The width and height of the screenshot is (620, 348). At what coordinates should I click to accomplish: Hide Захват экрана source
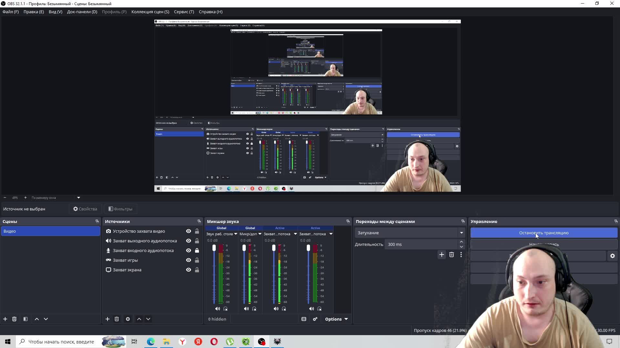pos(189,270)
